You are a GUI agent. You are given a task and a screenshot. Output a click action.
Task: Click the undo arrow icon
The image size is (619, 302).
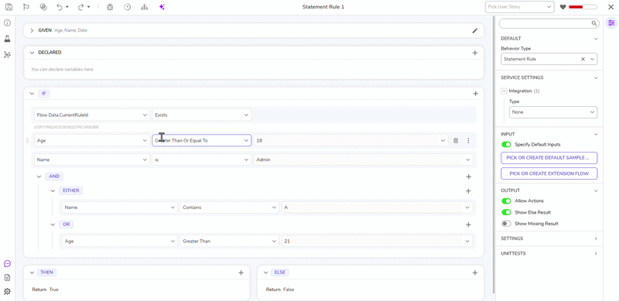60,7
